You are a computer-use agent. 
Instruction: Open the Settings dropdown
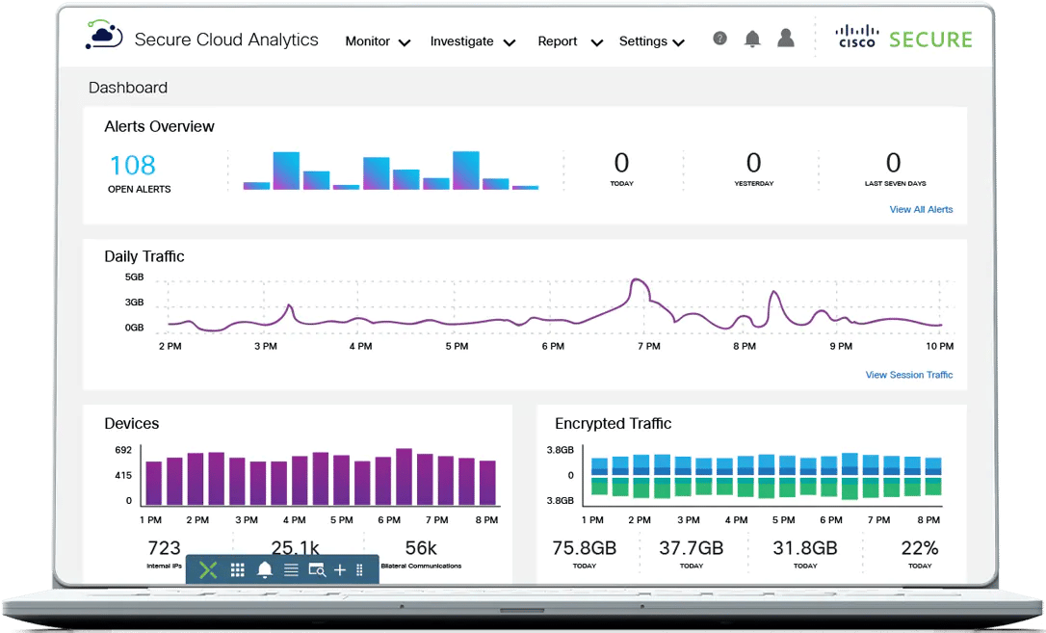coord(651,41)
